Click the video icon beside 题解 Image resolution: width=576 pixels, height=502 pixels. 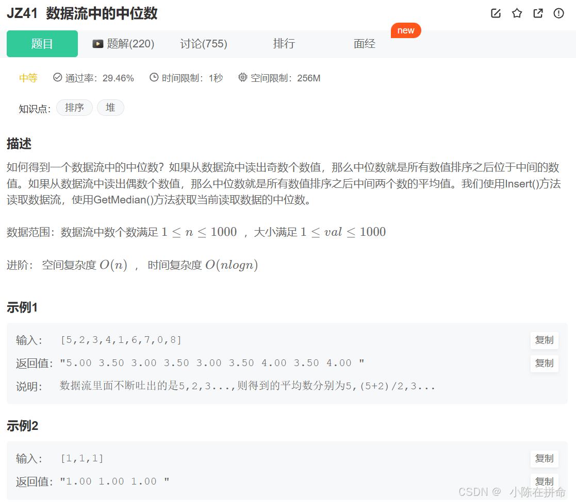(x=97, y=44)
